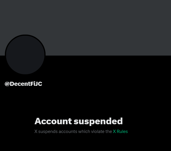The image size is (171, 151).
Task: Open the X Rules link
Action: point(120,132)
